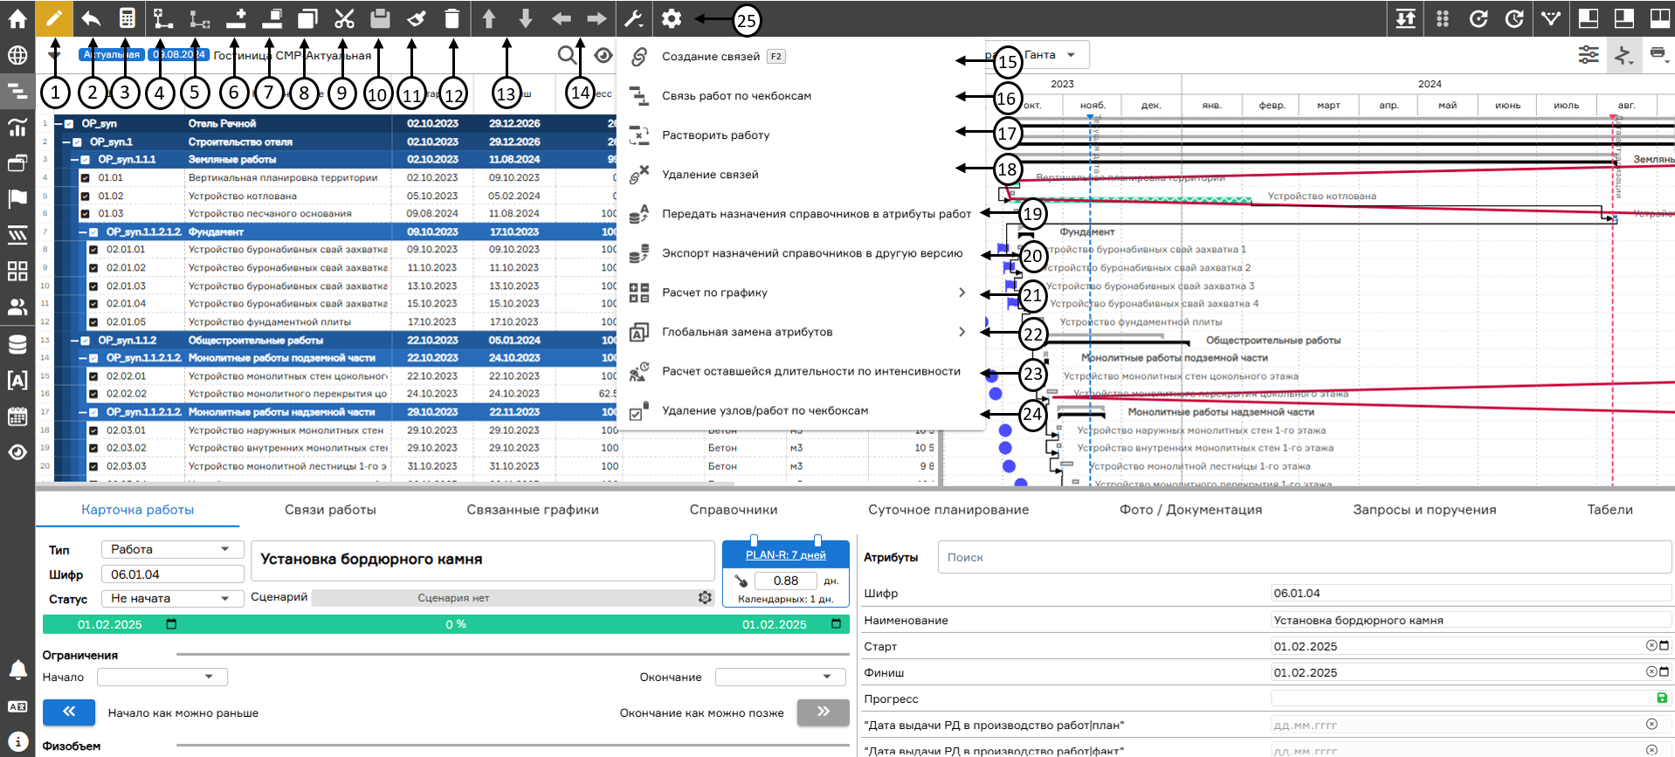Viewport: 1675px width, 757px height.
Task: Toggle the checkbox for row 02.02.01
Action: tap(93, 376)
